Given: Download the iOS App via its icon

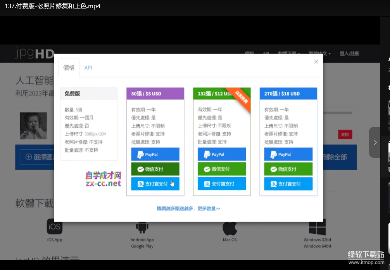Looking at the screenshot, I should click(55, 227).
